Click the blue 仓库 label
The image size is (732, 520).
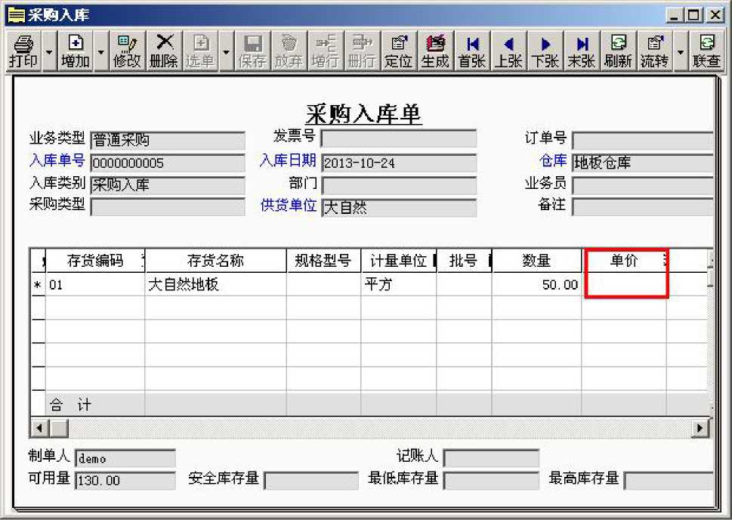point(553,160)
